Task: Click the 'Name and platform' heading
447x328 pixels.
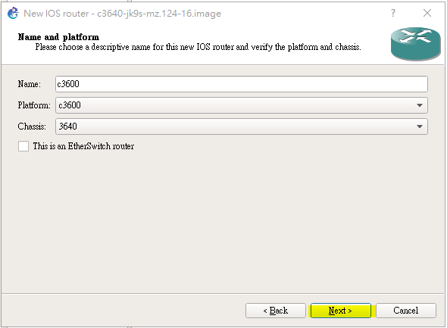Action: 58,37
